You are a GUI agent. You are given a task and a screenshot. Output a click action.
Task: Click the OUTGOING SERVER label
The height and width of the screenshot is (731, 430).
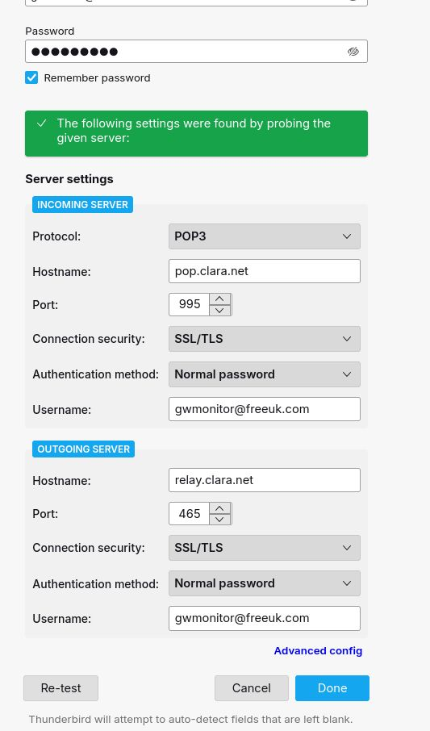pyautogui.click(x=83, y=449)
